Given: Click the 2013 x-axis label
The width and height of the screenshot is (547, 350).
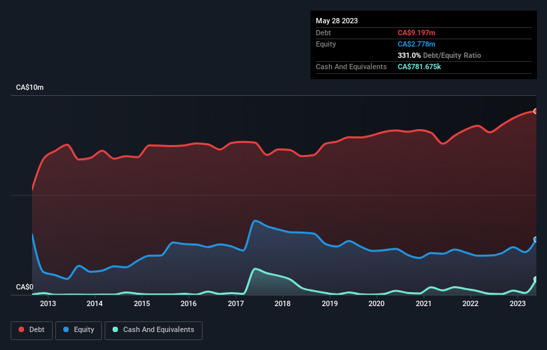Looking at the screenshot, I should click(48, 303).
